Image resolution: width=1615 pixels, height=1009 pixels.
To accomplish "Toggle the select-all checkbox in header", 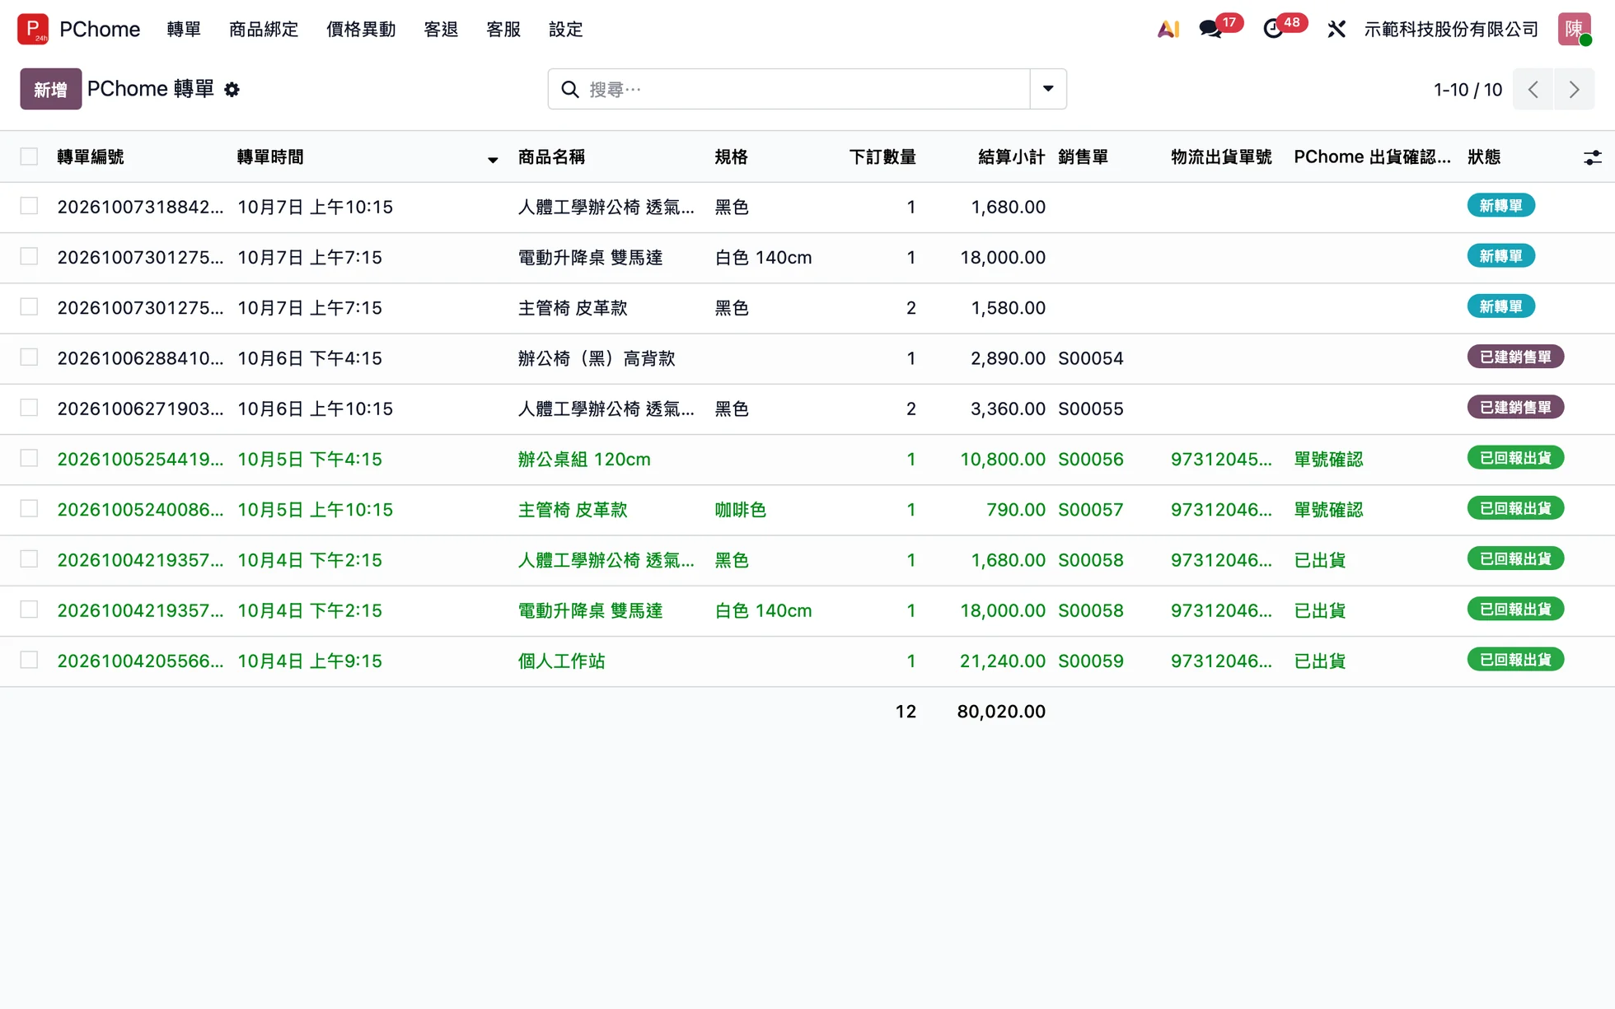I will click(x=29, y=156).
